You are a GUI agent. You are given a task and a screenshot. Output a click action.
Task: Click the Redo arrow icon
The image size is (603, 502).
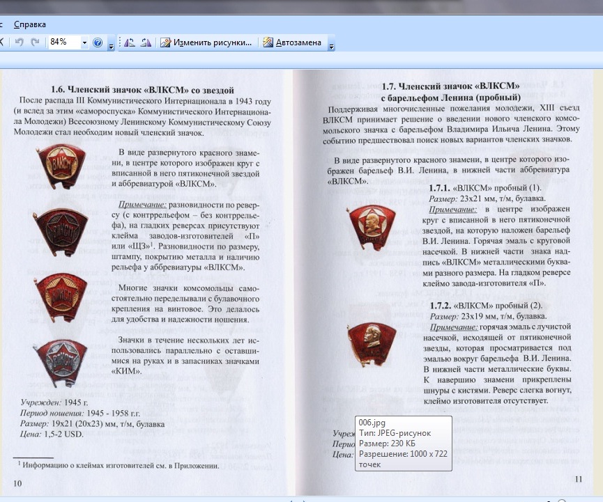[35, 42]
